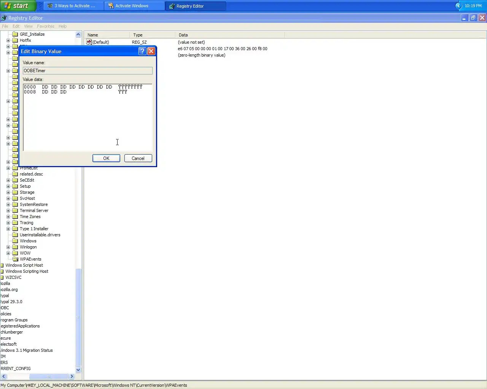Select the SeCEdit folder icon
Viewport: 487px width, 389px height.
point(15,180)
